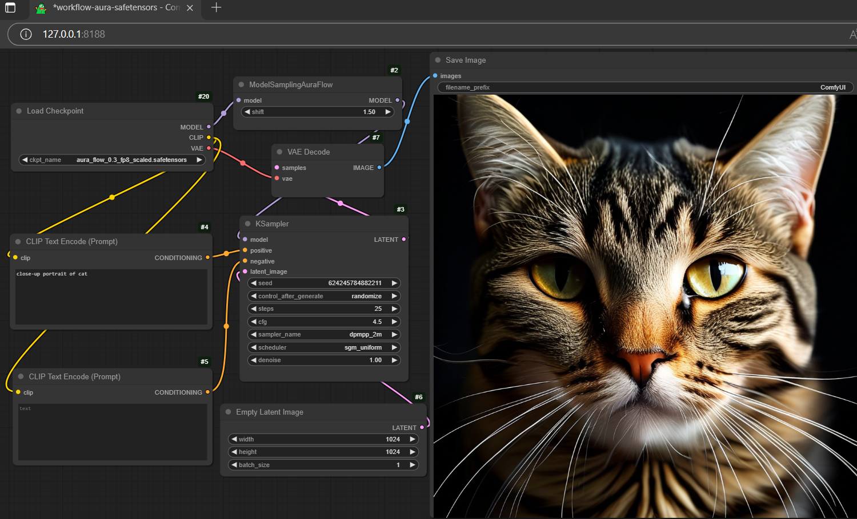Image resolution: width=857 pixels, height=519 pixels.
Task: Click the generated cat image preview
Action: (645, 306)
